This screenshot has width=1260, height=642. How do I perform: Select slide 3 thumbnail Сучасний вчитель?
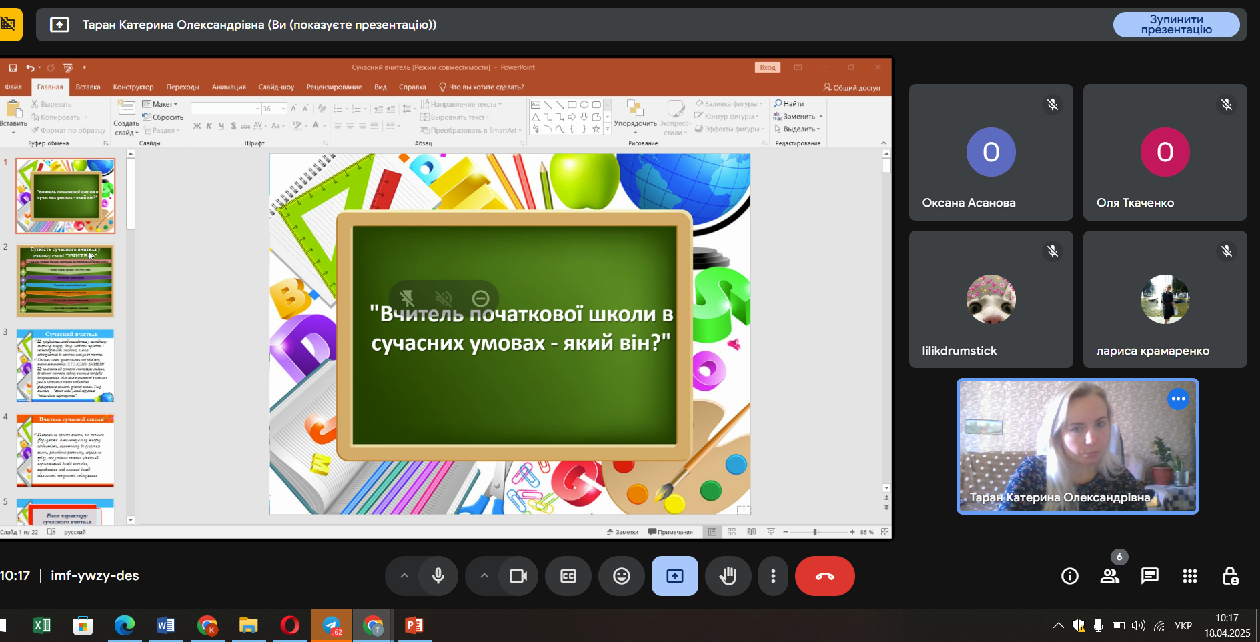tap(65, 365)
